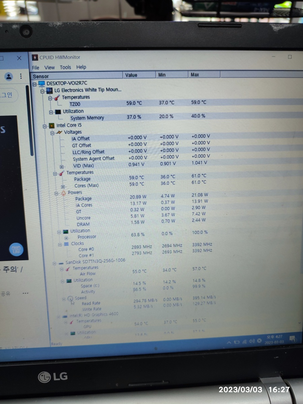Click the Value column header
Viewport: 303px width, 404px height.
pyautogui.click(x=139, y=75)
